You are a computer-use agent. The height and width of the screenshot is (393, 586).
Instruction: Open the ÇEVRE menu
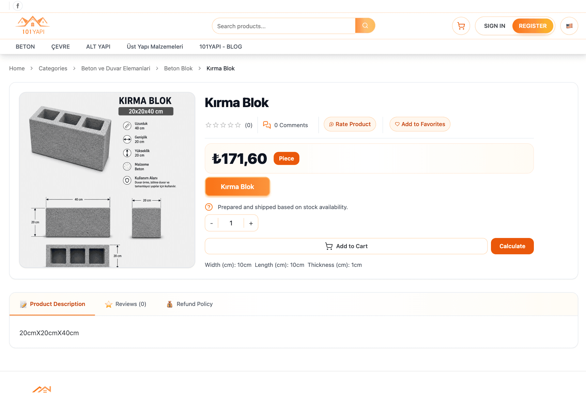pyautogui.click(x=61, y=47)
